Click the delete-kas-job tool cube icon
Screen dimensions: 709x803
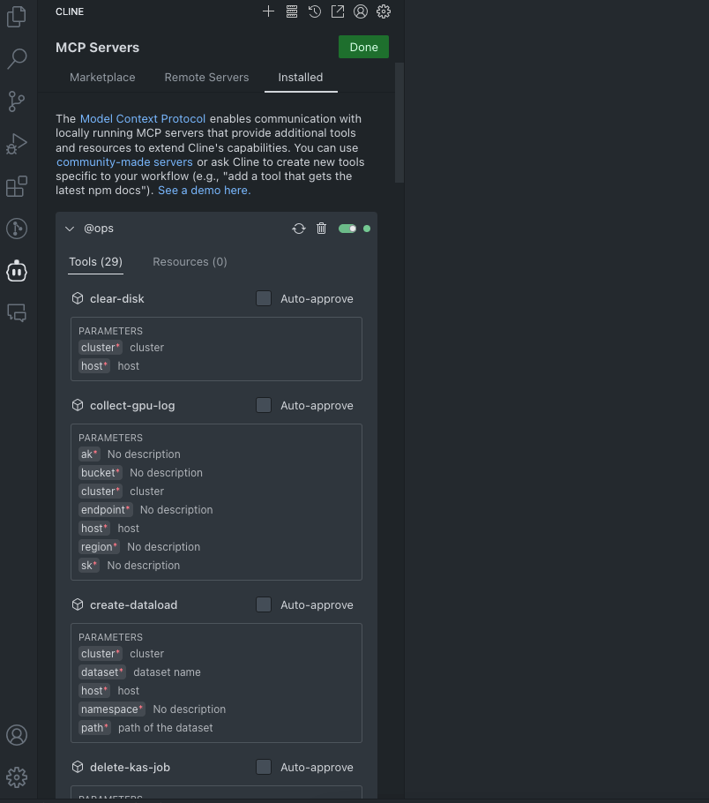coord(78,767)
